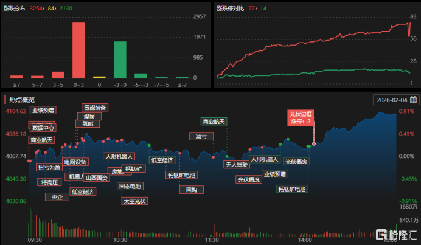The height and width of the screenshot is (245, 421).
Task: Open the calendar icon beside 2026-02-04
Action: click(x=413, y=100)
